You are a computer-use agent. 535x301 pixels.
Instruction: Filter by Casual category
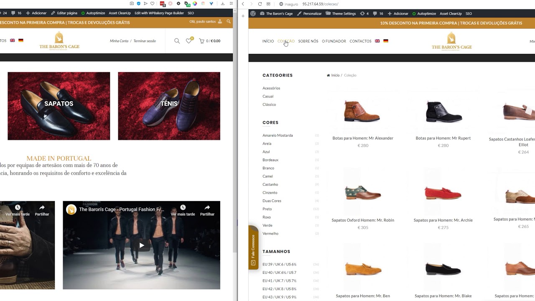268,96
